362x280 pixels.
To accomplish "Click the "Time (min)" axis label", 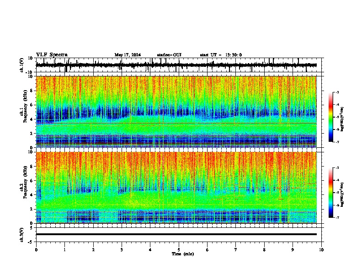I will pyautogui.click(x=183, y=254).
